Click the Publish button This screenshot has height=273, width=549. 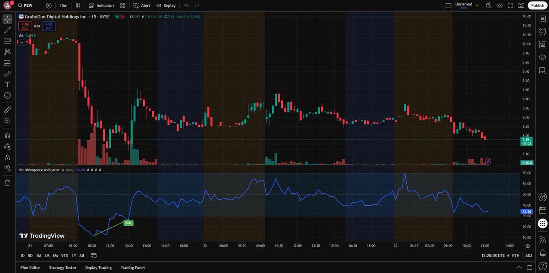(x=537, y=5)
